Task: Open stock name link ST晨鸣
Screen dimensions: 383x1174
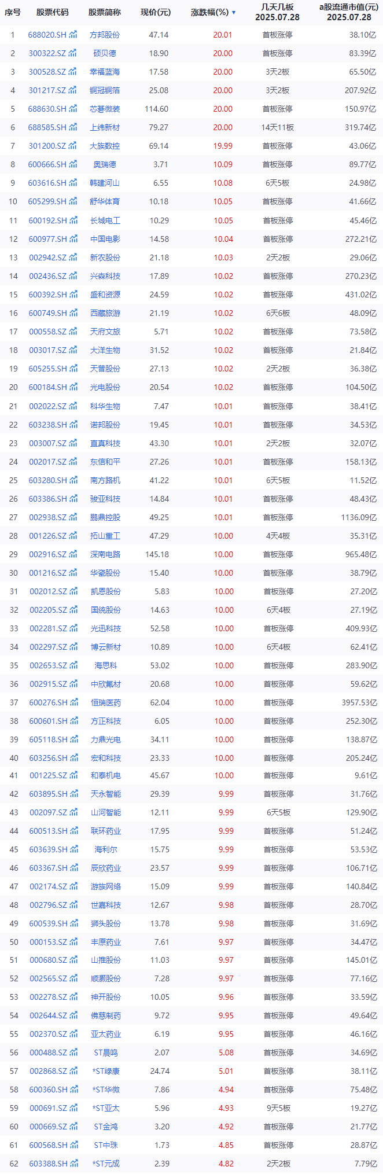Action: coord(106,1052)
